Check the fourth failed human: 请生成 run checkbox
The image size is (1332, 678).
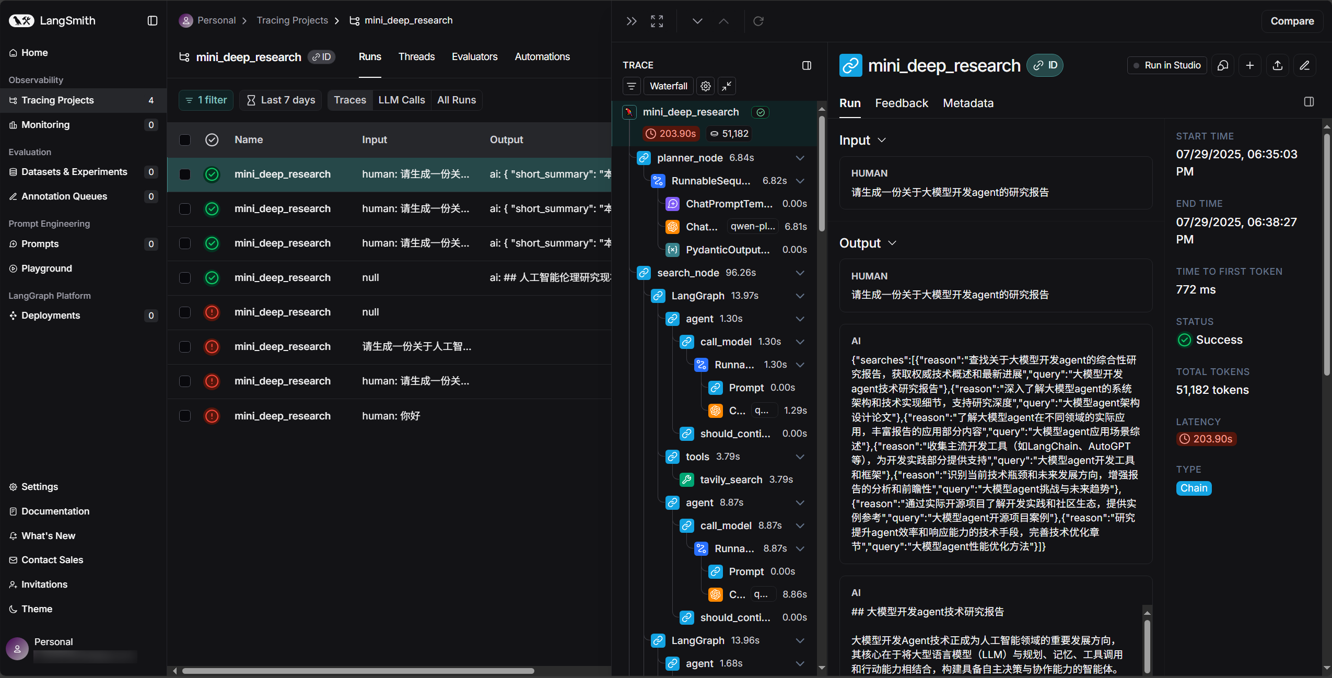tap(185, 381)
